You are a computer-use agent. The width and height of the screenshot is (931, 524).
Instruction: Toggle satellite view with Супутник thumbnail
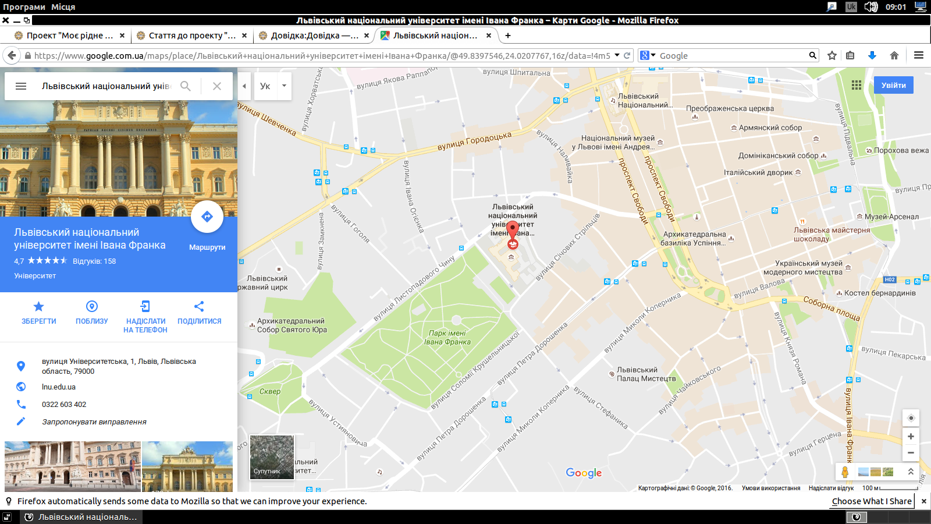click(272, 457)
